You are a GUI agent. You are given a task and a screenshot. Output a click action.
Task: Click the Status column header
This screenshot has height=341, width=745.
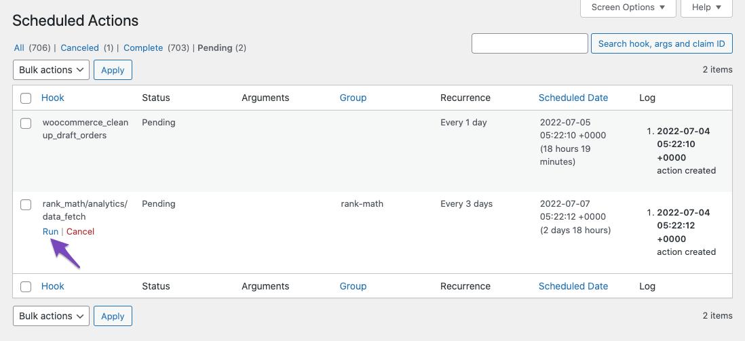click(156, 98)
